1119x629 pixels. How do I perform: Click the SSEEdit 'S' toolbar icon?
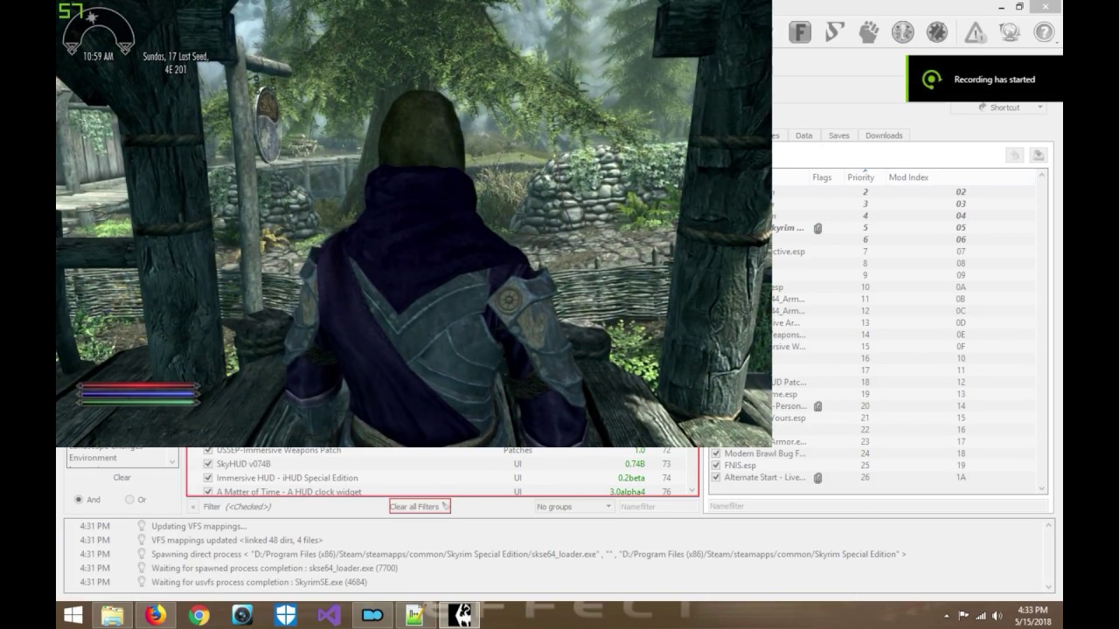[x=834, y=33]
